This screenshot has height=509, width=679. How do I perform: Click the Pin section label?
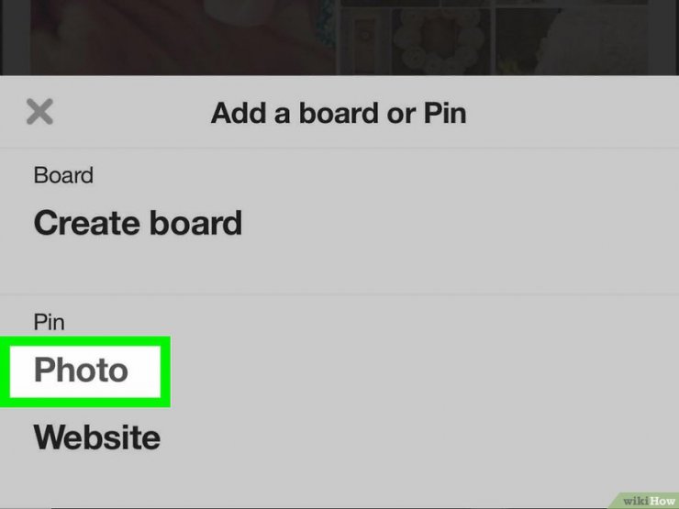[49, 323]
